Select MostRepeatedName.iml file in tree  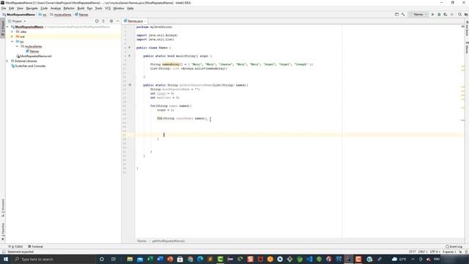35,56
